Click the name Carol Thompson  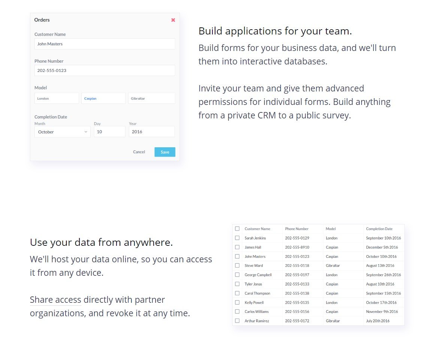coord(257,293)
